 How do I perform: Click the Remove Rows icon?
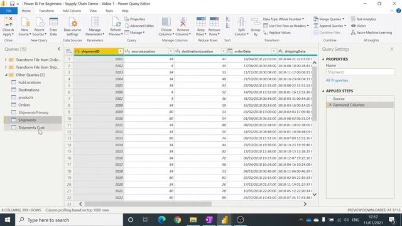point(214,26)
